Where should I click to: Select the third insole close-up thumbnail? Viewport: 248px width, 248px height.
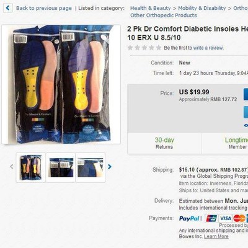click(x=91, y=167)
